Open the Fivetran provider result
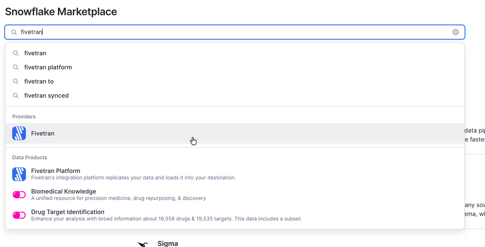This screenshot has width=485, height=247. pos(234,133)
